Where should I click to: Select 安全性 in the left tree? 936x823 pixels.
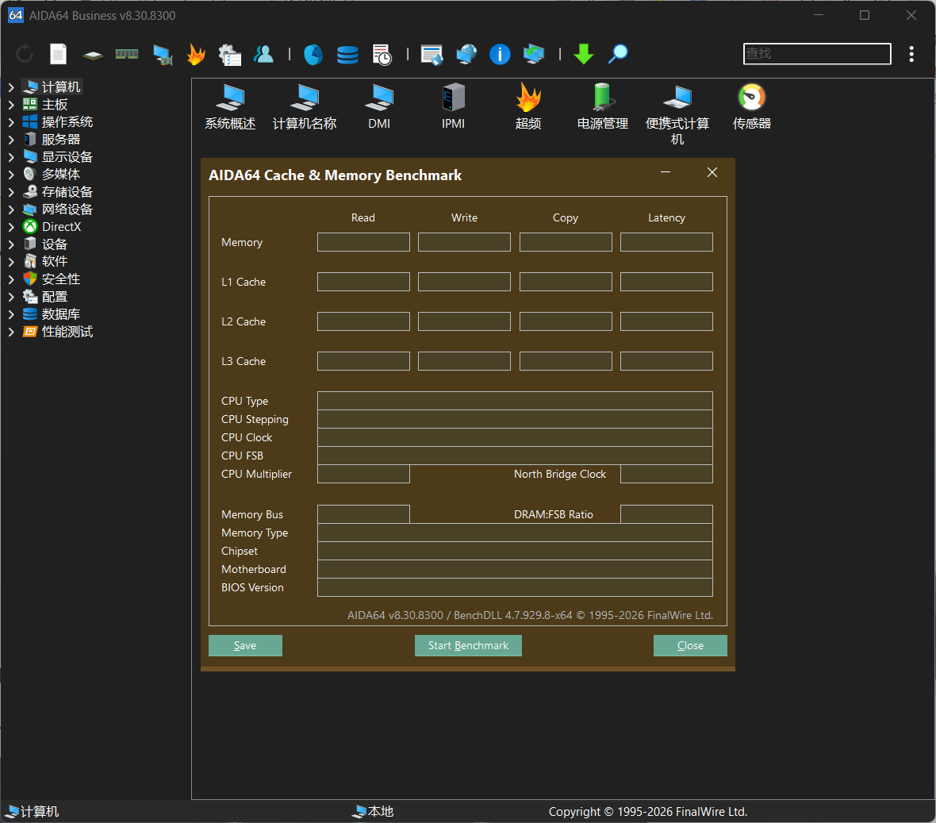61,279
